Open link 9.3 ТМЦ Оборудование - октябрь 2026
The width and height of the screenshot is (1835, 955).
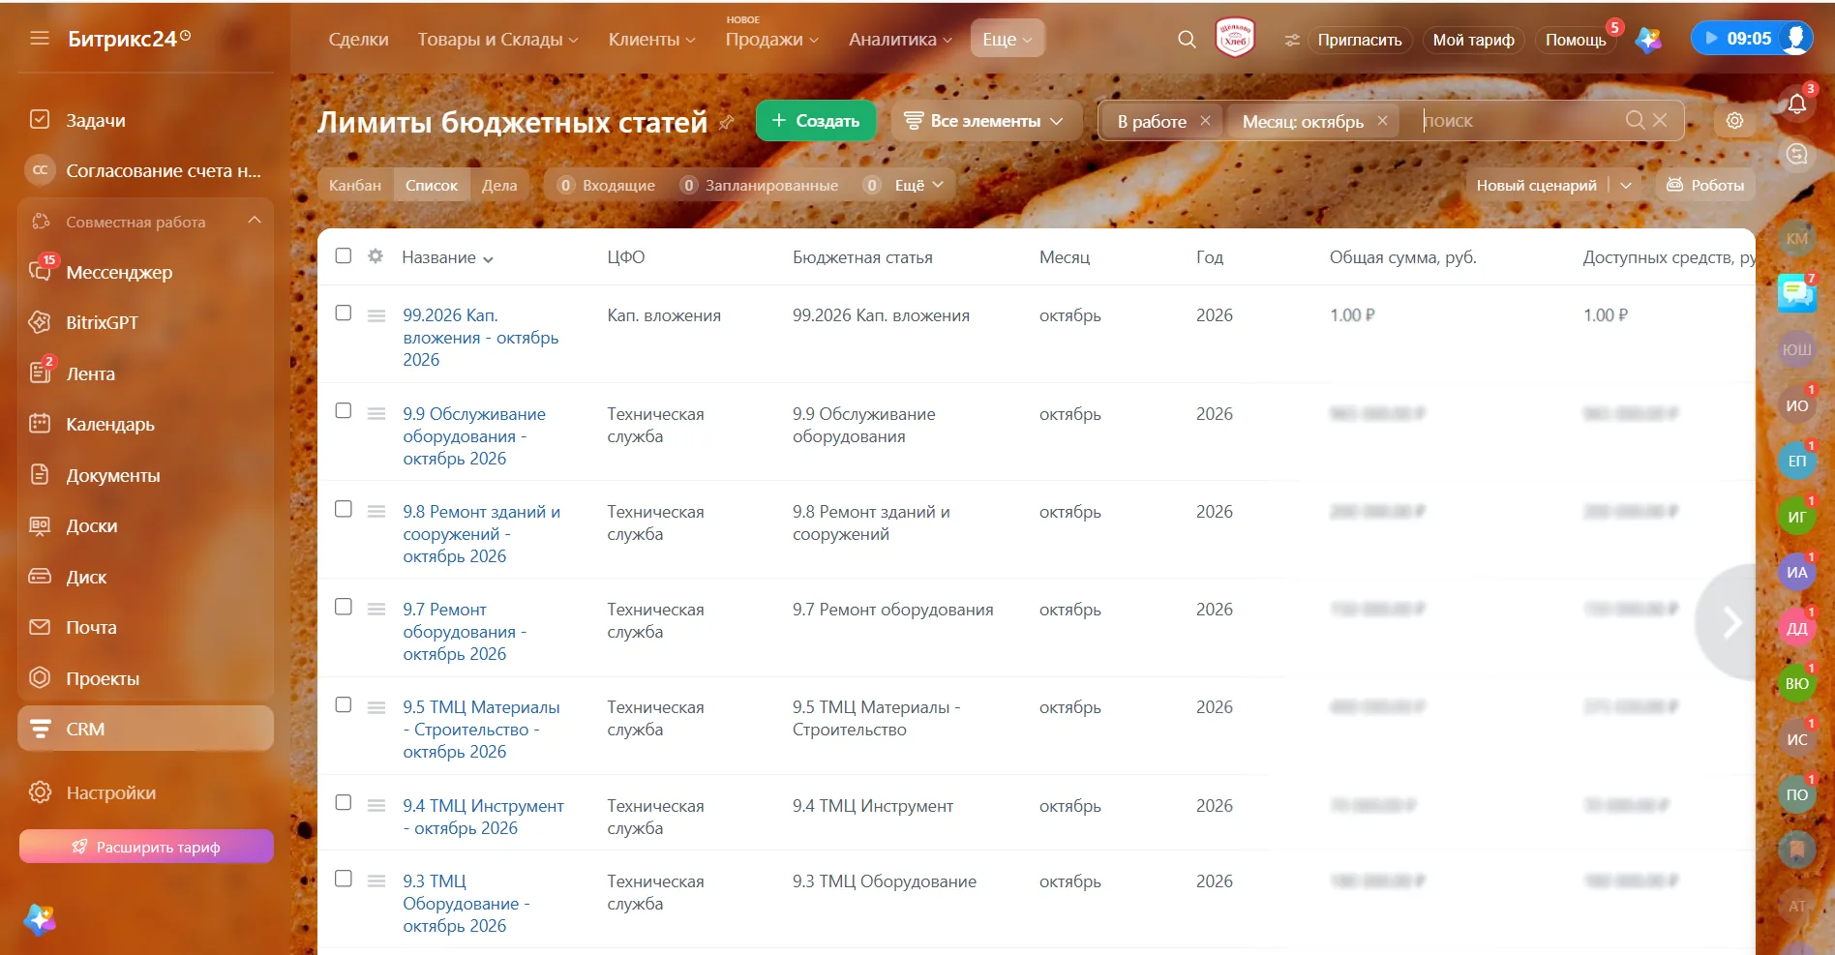466,904
